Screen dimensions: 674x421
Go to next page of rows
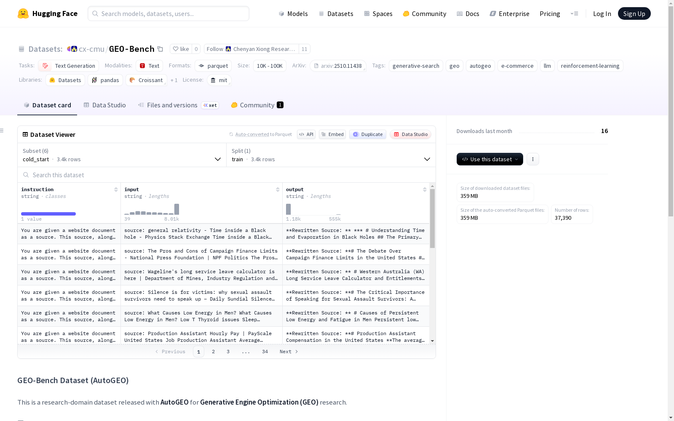[289, 352]
